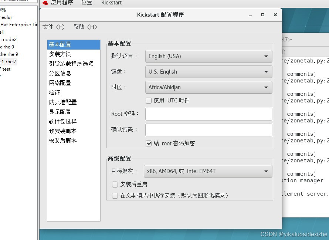The width and height of the screenshot is (329, 240).
Task: Select 安装方法 in the sidebar list
Action: pos(74,54)
